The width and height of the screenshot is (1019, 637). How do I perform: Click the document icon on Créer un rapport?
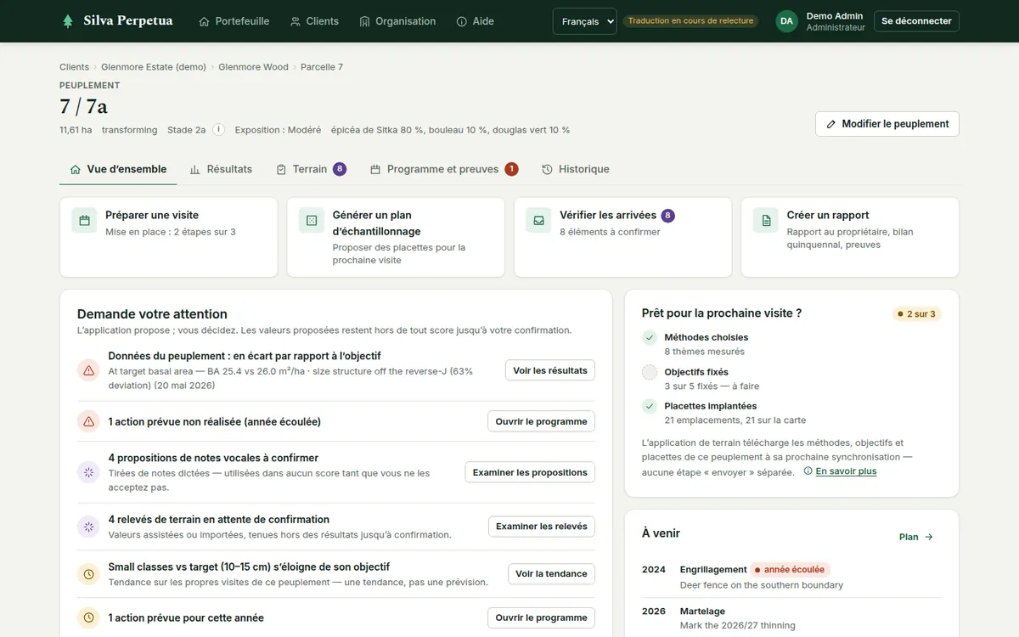(x=766, y=221)
